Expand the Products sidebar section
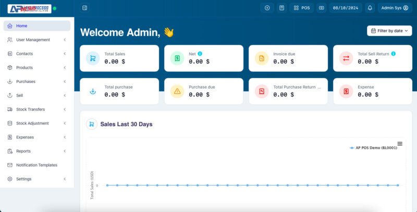The height and width of the screenshot is (212, 417). pyautogui.click(x=36, y=68)
